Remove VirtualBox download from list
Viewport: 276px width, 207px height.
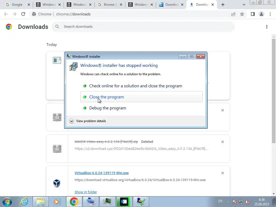[222, 173]
